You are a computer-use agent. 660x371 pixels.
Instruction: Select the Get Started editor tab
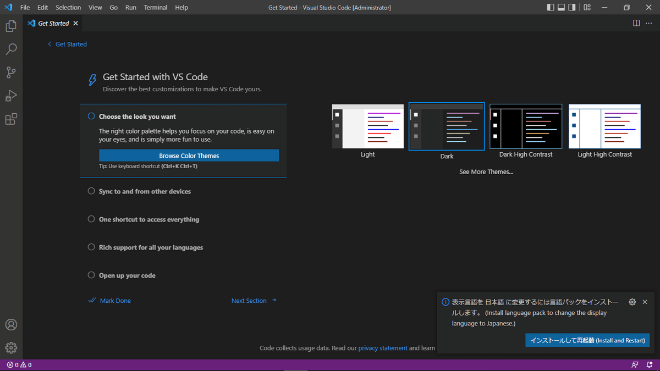[x=53, y=23]
